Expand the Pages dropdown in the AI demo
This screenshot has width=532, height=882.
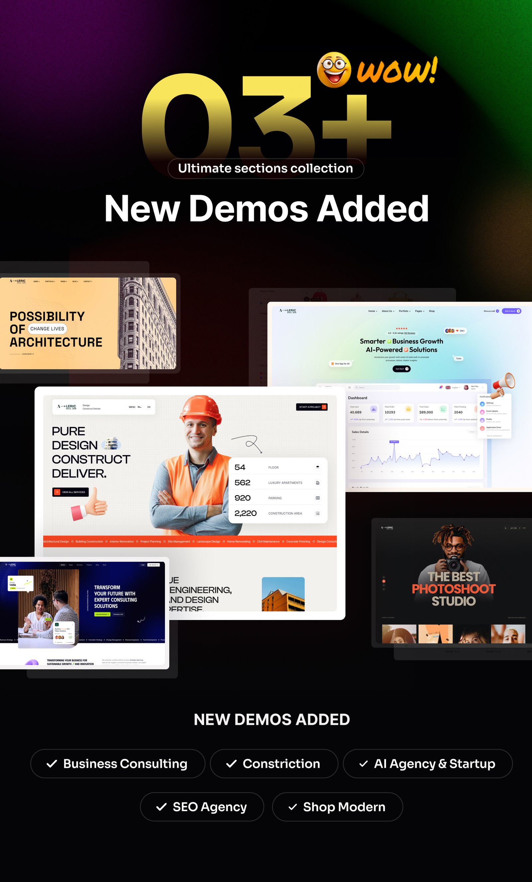tap(420, 311)
